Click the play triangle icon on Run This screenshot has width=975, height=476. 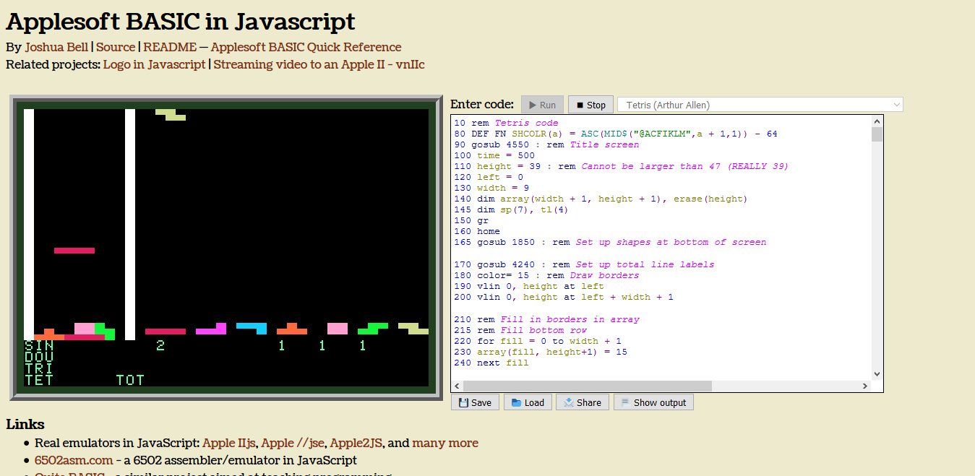pyautogui.click(x=533, y=105)
